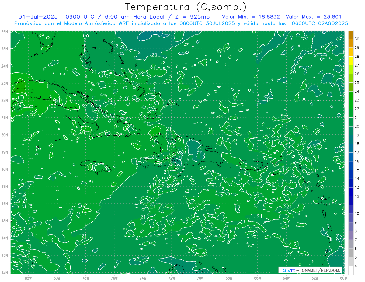Click the "SisTT – ONAMET/REP.DOM." credit label
Viewport: 365px width, 282px height.
(310, 270)
